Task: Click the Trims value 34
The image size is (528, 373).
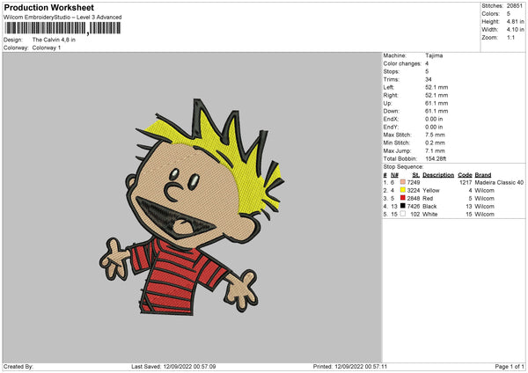Action: pyautogui.click(x=428, y=79)
